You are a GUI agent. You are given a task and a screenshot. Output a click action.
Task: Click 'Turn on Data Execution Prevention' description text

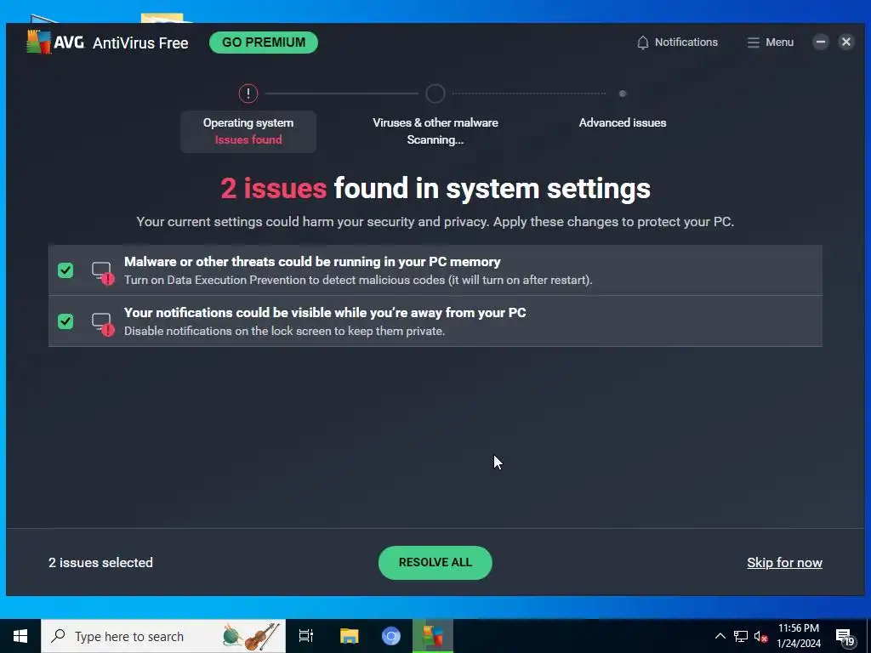coord(358,280)
